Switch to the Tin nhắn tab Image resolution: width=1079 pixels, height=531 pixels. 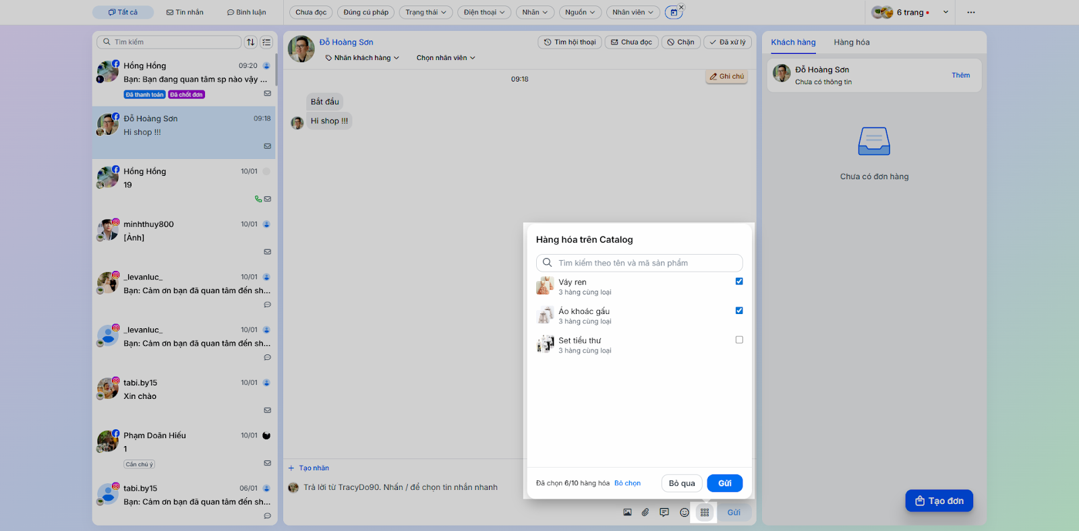click(x=185, y=12)
